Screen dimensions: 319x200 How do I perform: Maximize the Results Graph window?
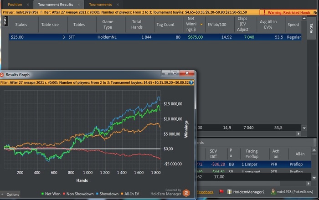coord(175,73)
